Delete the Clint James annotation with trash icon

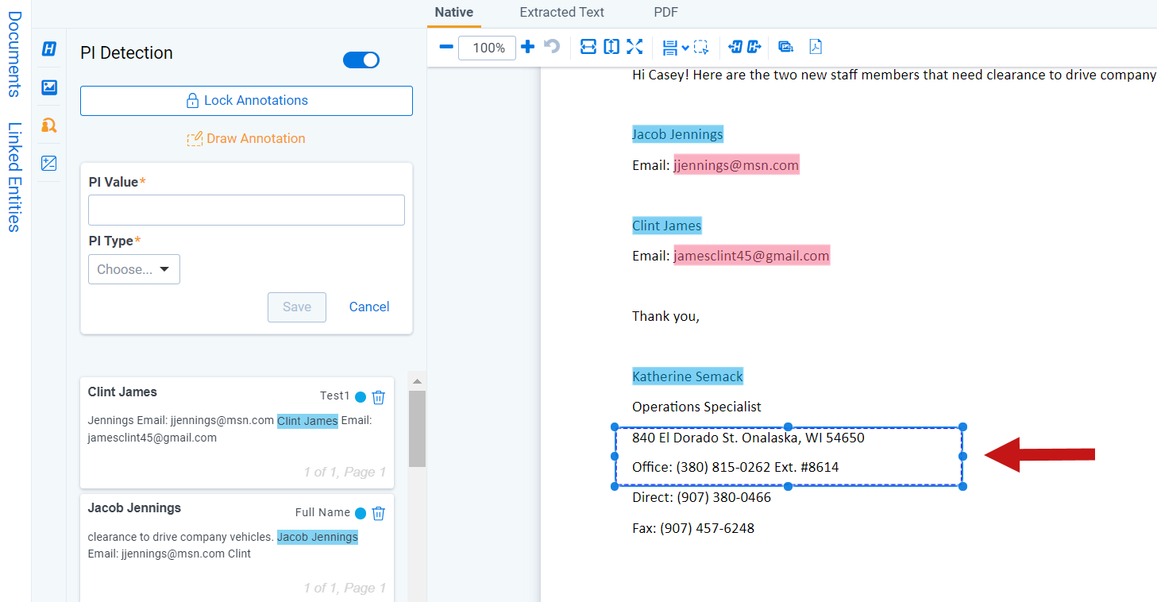click(x=379, y=397)
